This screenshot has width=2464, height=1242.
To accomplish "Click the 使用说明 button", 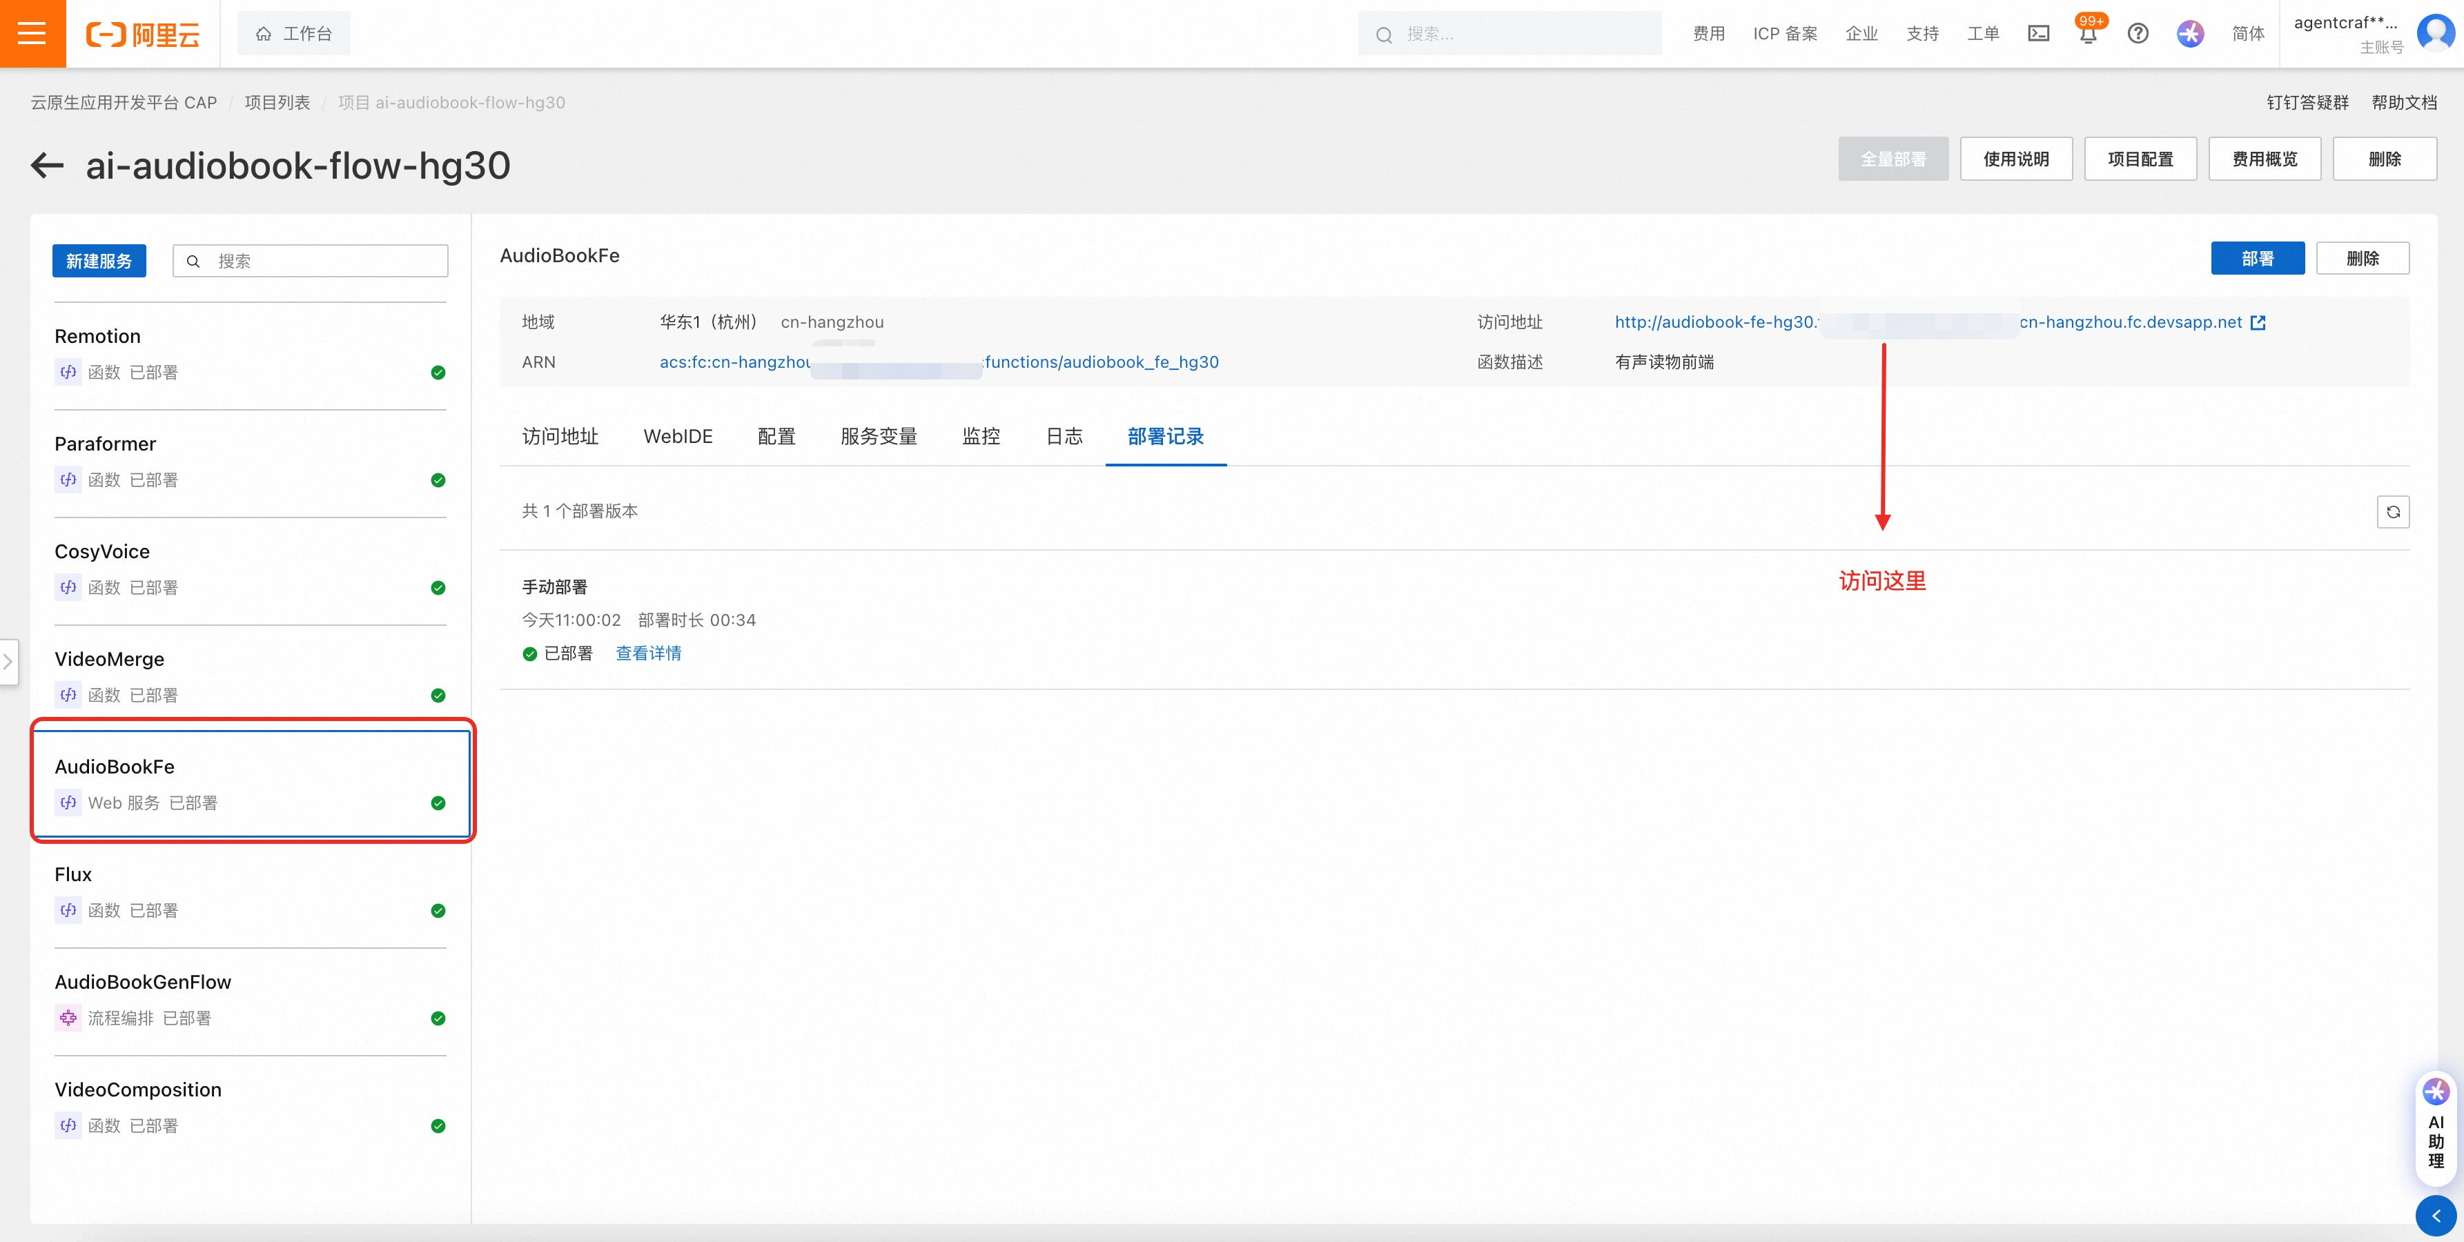I will pyautogui.click(x=2016, y=159).
